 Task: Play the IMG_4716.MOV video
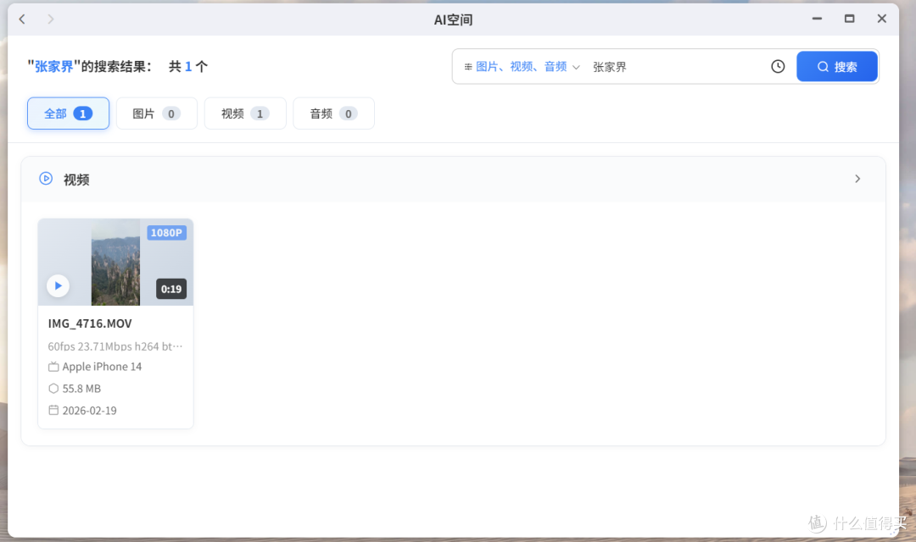pos(58,286)
